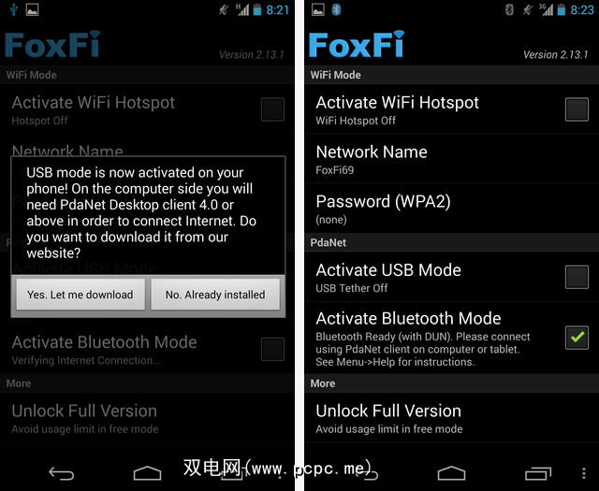The image size is (599, 491).
Task: Tap the picture notification icon in the right status bar
Action: (318, 9)
